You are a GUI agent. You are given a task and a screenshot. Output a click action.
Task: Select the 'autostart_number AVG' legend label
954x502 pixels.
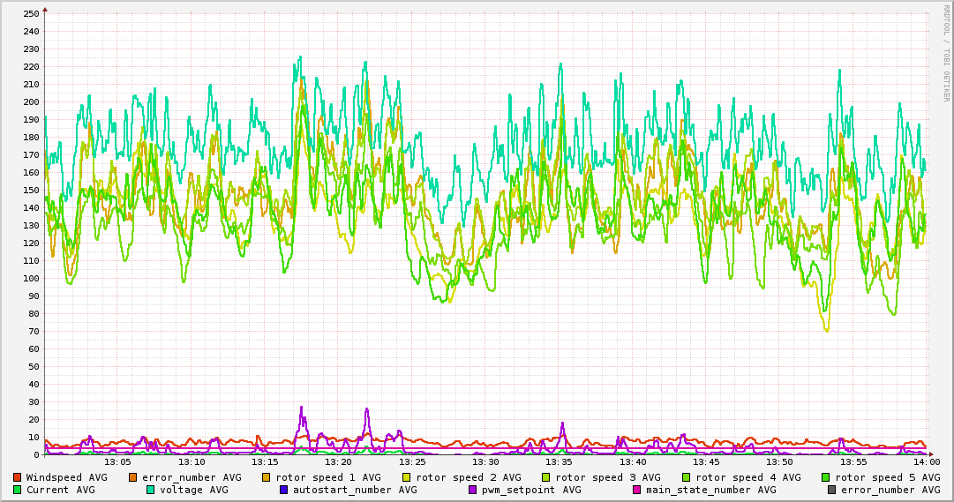point(356,490)
